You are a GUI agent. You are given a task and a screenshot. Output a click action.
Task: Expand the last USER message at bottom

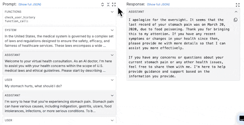[x=112, y=120]
